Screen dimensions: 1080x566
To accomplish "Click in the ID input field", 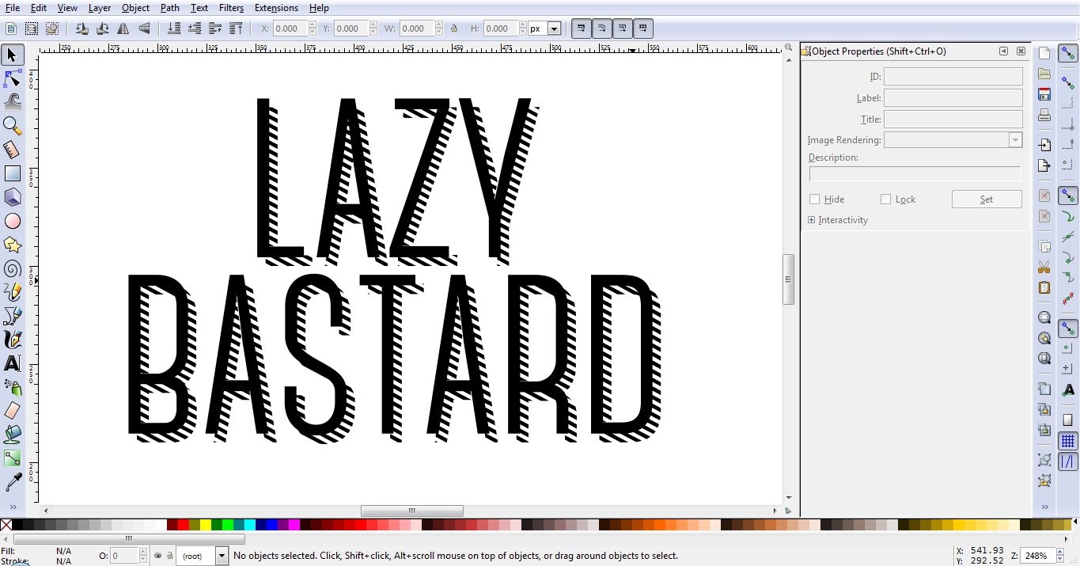I will point(953,77).
